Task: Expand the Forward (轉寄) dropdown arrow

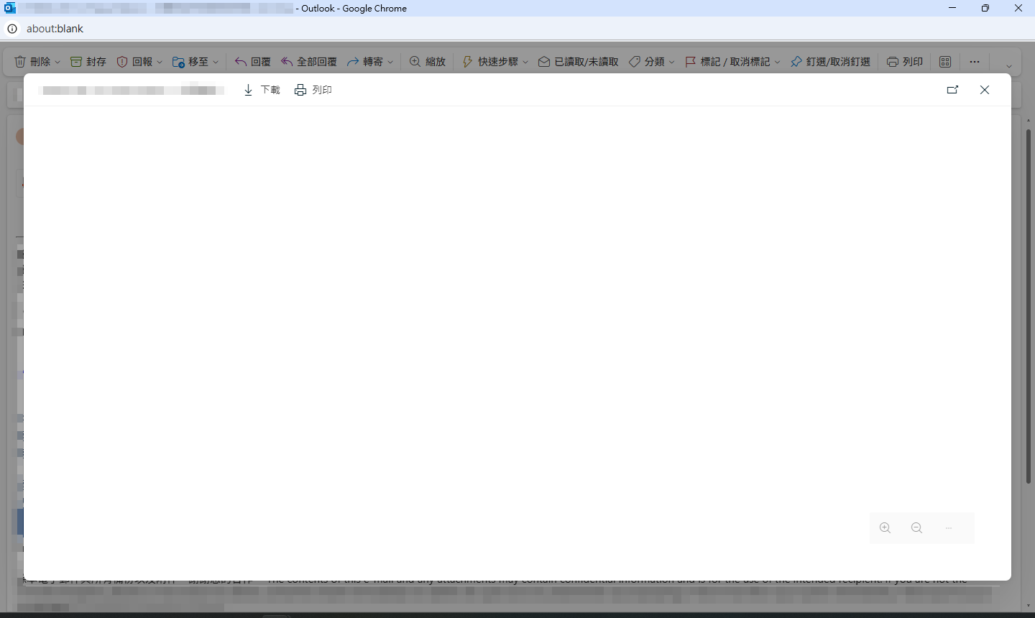Action: 390,62
